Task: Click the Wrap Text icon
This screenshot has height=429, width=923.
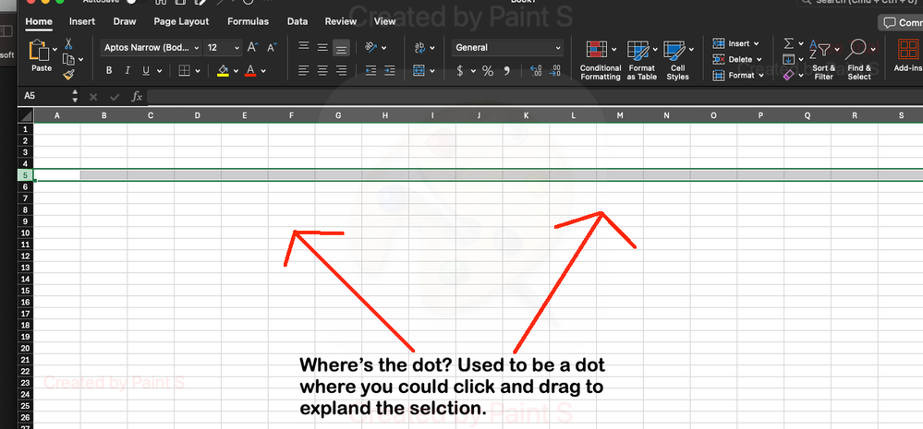Action: coord(420,48)
